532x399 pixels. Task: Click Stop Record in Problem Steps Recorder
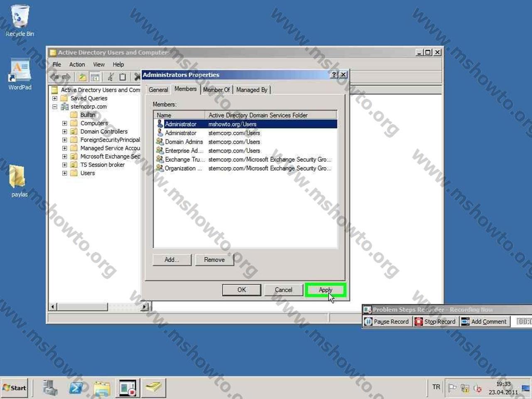tap(435, 322)
